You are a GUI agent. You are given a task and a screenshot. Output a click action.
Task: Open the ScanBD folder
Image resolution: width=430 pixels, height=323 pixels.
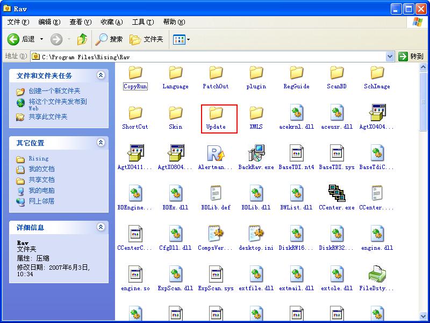click(x=337, y=78)
